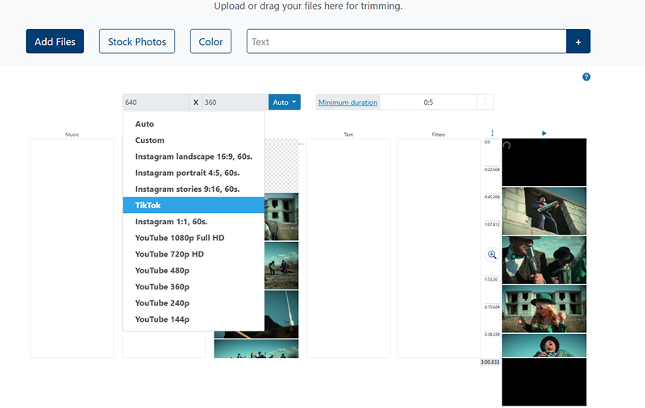Open the Auto size preset dropdown
The image size is (645, 408).
click(x=285, y=102)
